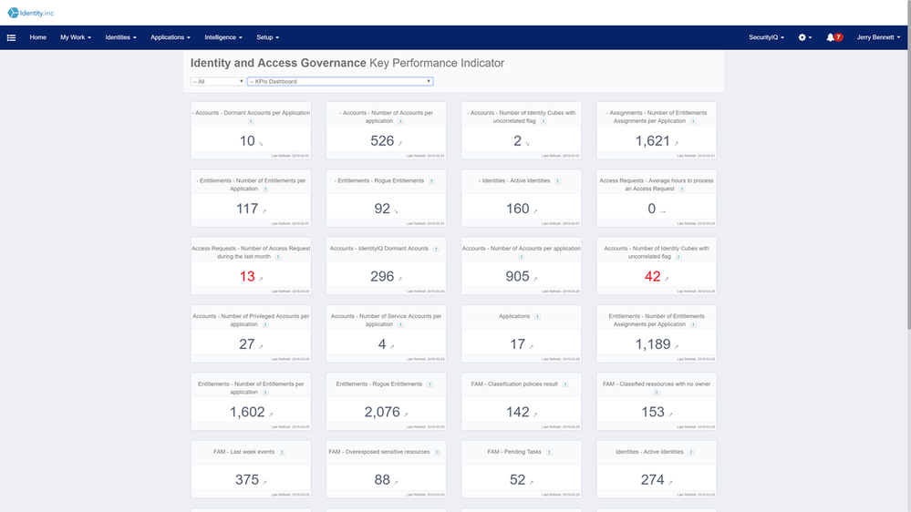Viewport: 911px width, 512px height.
Task: Click the trend arrow next to value 42
Action: [x=667, y=280]
